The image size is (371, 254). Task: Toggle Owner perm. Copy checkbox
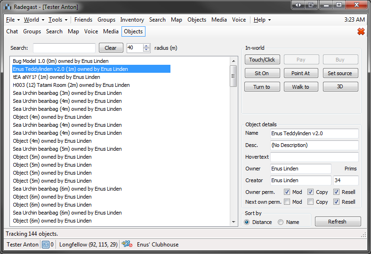(x=310, y=192)
